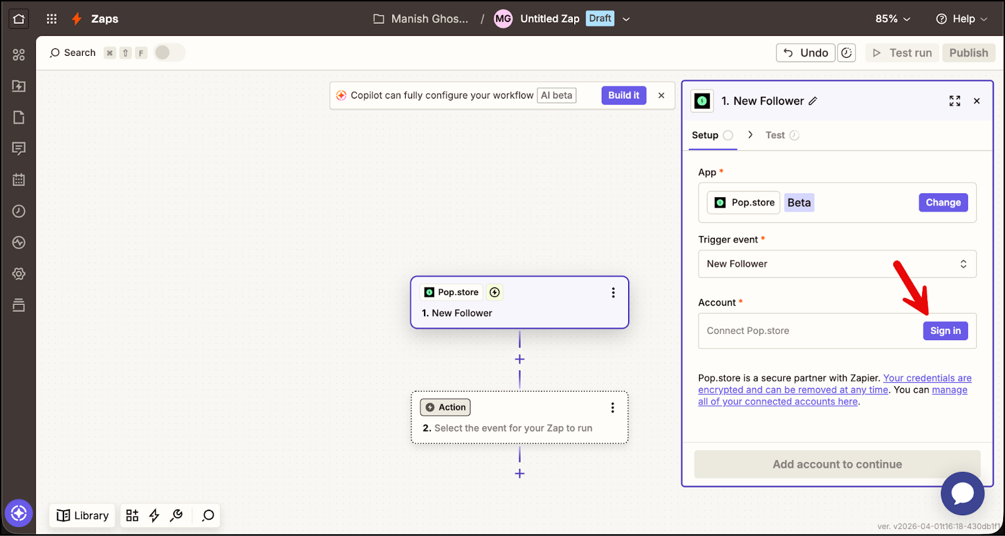The image size is (1005, 536).
Task: Open Zap history clock icon in sidebar
Action: (19, 211)
